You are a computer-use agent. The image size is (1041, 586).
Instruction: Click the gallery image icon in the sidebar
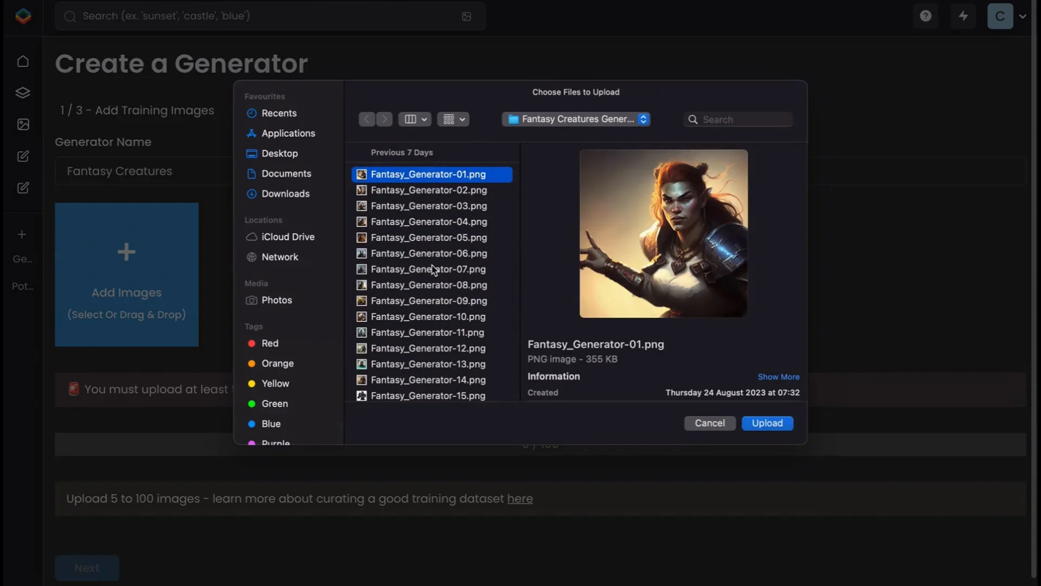click(x=22, y=124)
